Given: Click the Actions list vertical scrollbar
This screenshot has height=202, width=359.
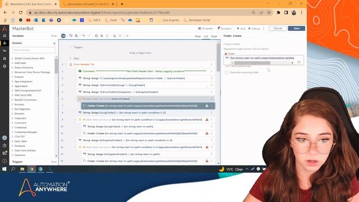Looking at the screenshot, I should [56, 66].
